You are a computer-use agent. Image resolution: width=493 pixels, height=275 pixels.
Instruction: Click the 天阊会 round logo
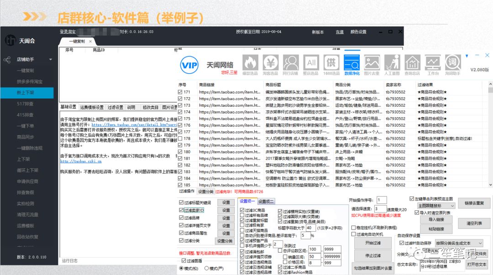point(10,40)
